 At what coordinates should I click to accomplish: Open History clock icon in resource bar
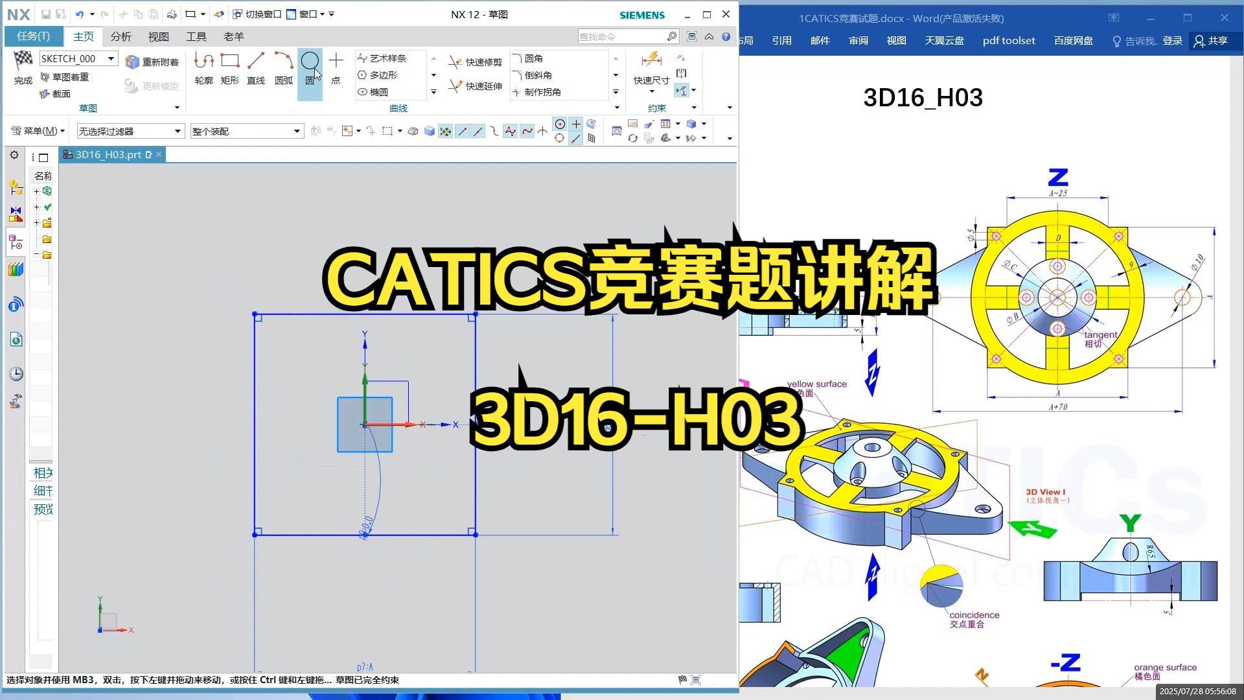click(x=16, y=374)
